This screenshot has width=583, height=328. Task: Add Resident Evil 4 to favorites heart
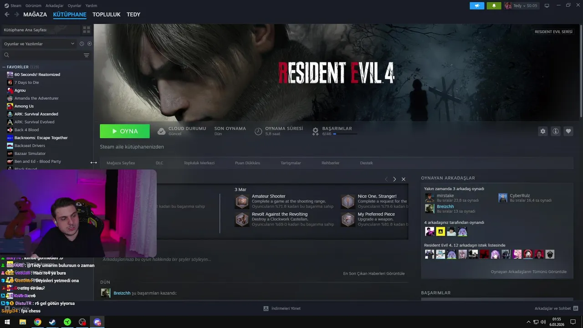click(x=568, y=131)
